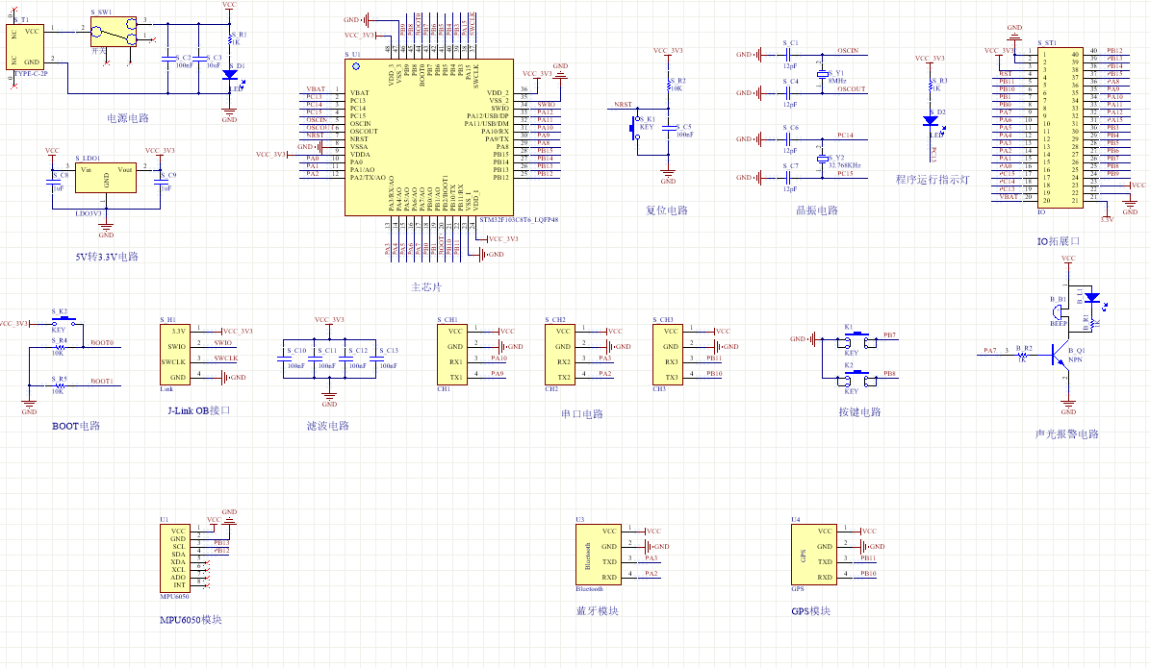Click the '串口电路' label

(x=582, y=414)
